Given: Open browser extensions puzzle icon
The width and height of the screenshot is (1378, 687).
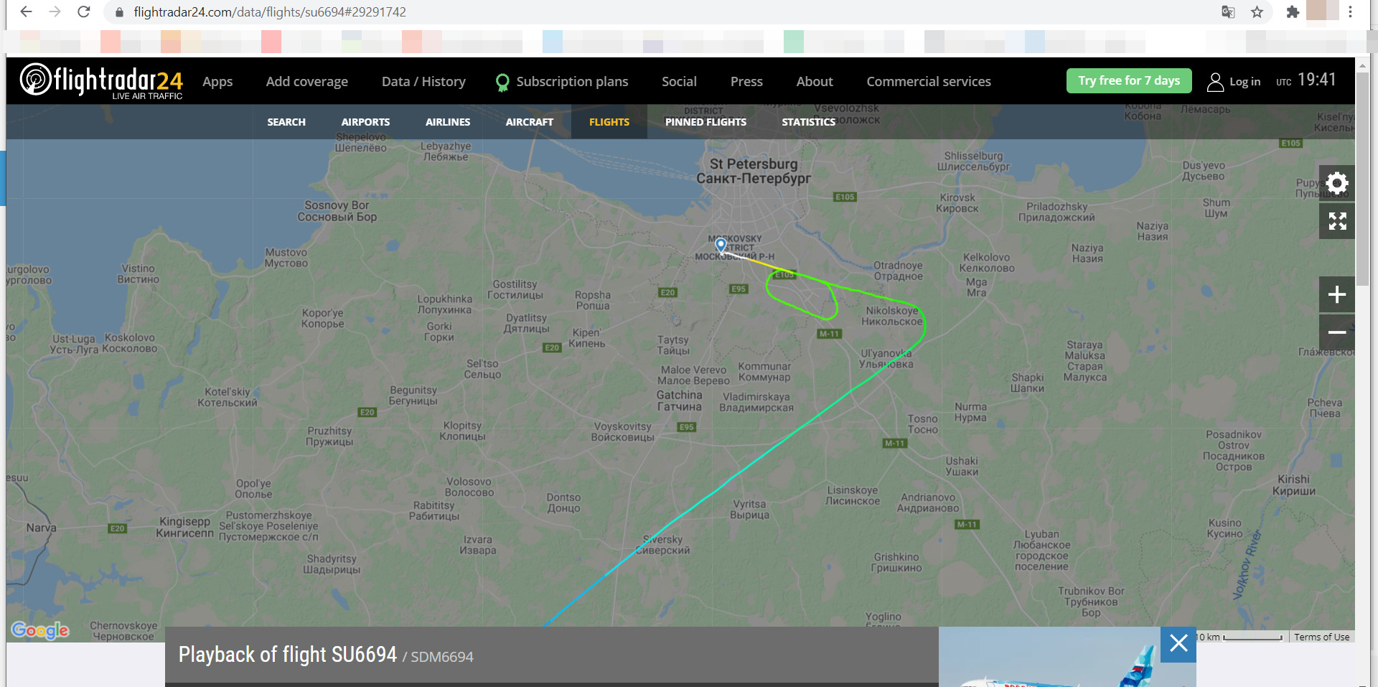Looking at the screenshot, I should coord(1293,12).
